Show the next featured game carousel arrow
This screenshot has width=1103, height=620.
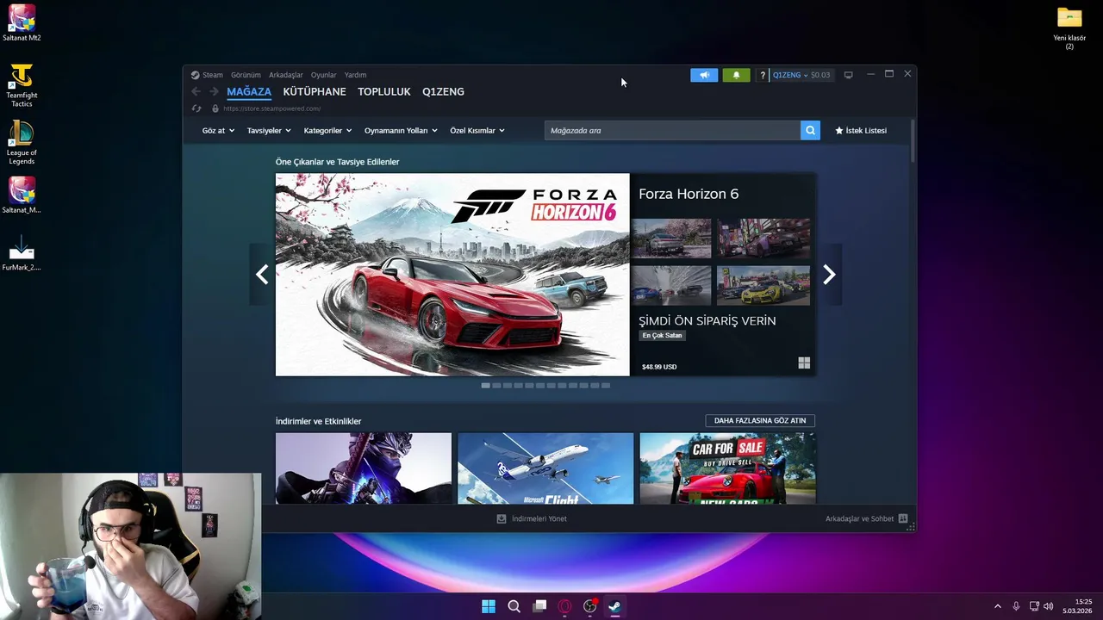[829, 275]
